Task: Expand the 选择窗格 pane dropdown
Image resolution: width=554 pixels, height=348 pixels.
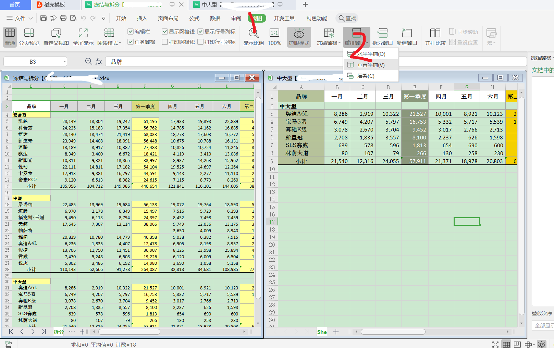Action: point(553,58)
